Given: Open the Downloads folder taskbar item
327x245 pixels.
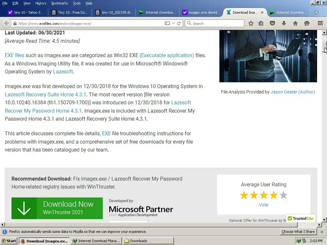Looking at the screenshot, I should point(148,241).
